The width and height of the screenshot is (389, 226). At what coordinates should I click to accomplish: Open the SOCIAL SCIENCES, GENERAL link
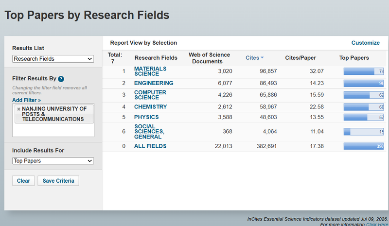(149, 132)
